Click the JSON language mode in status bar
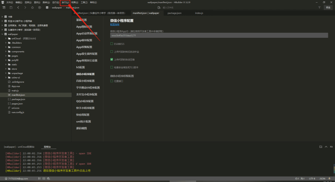 [322, 178]
